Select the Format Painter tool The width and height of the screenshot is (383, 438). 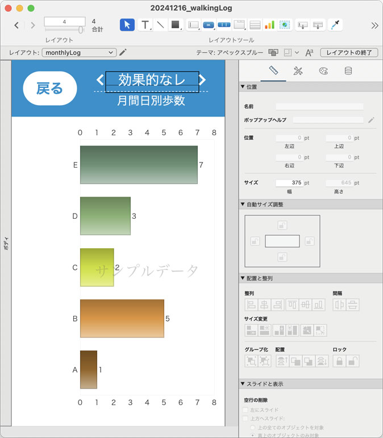[335, 25]
